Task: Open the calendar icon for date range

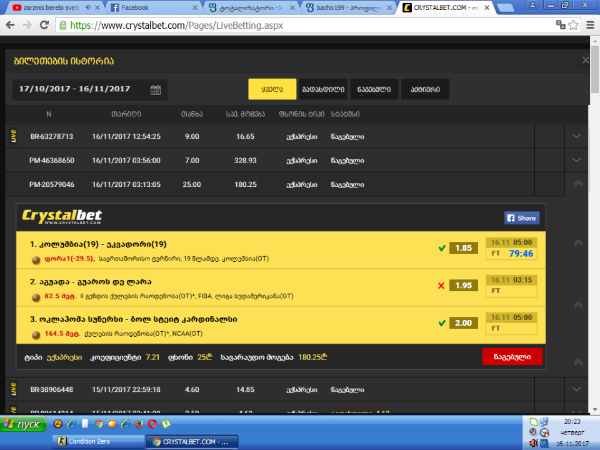Action: 156,90
